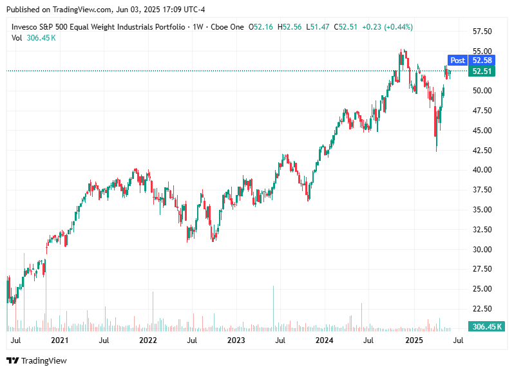The image size is (514, 372).
Task: Click the Cboe One exchange text
Action: tap(227, 27)
